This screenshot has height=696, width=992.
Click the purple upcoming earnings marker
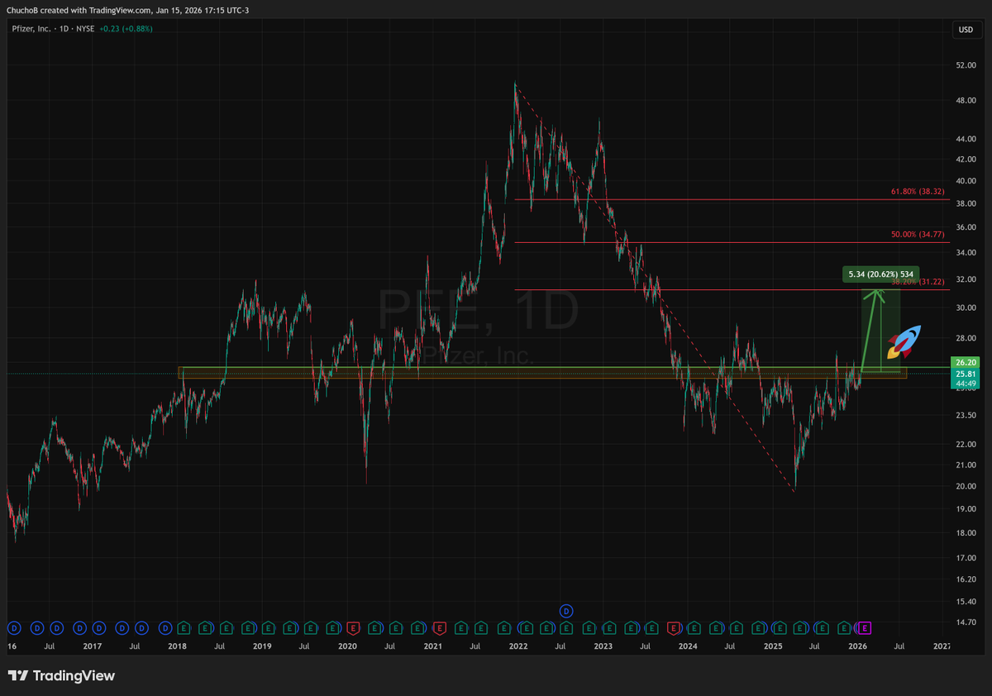[x=866, y=627]
